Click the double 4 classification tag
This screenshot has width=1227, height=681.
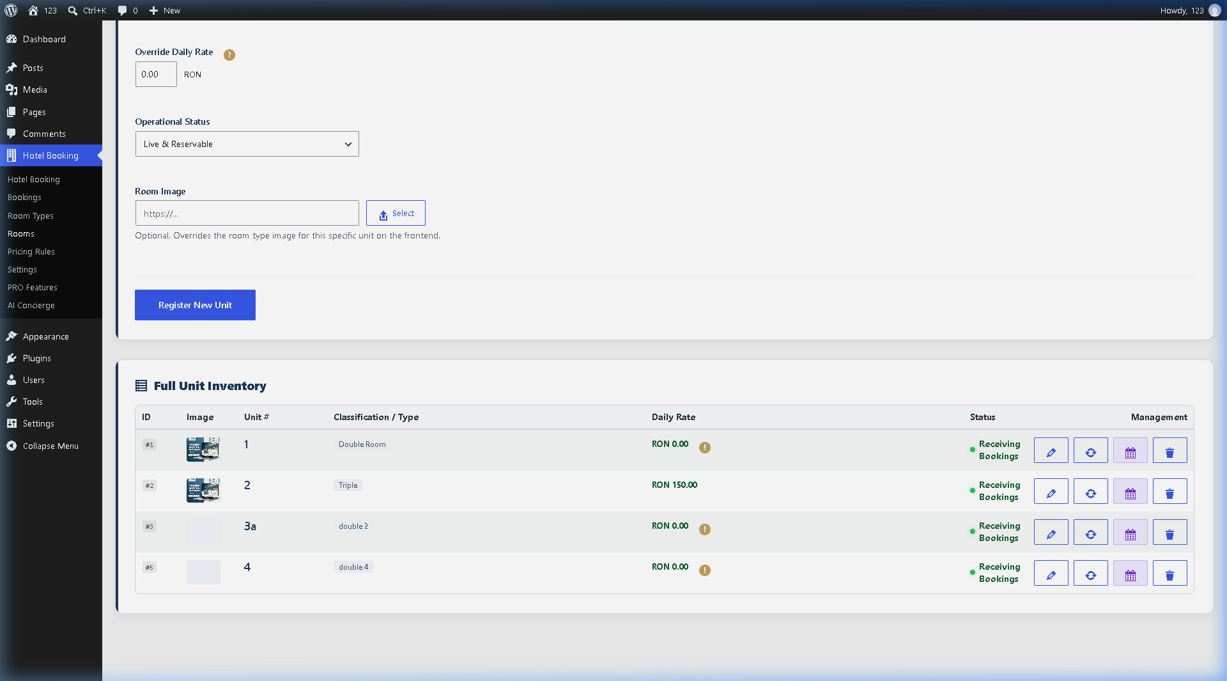[x=353, y=567]
